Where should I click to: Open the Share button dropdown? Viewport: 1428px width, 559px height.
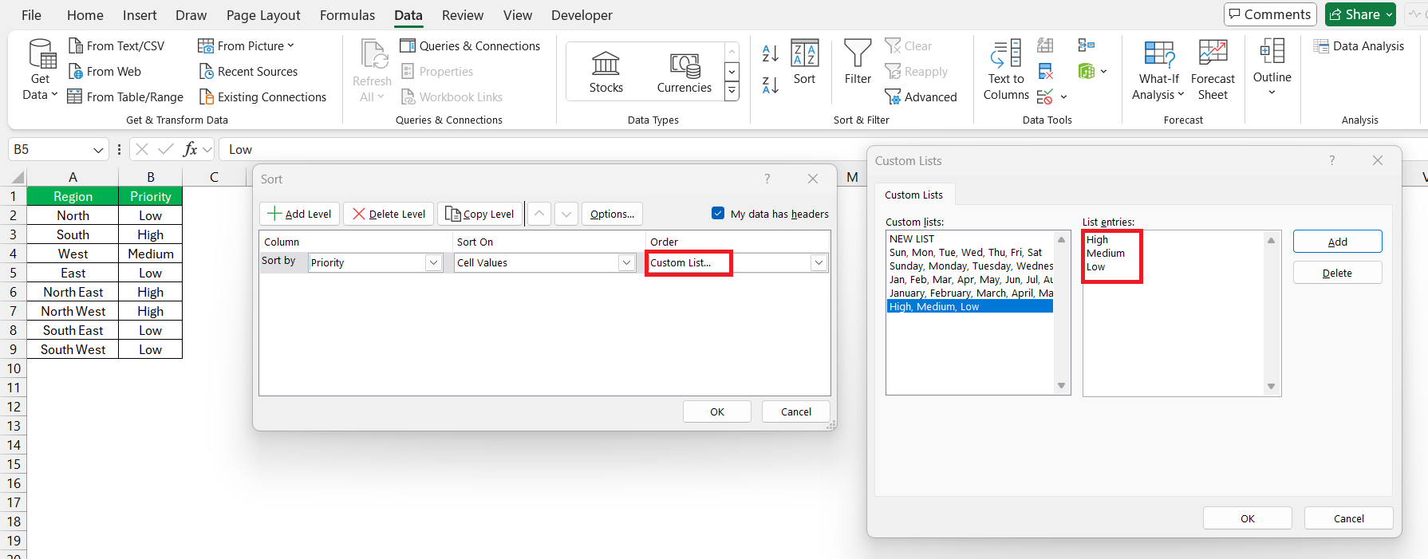point(1389,14)
